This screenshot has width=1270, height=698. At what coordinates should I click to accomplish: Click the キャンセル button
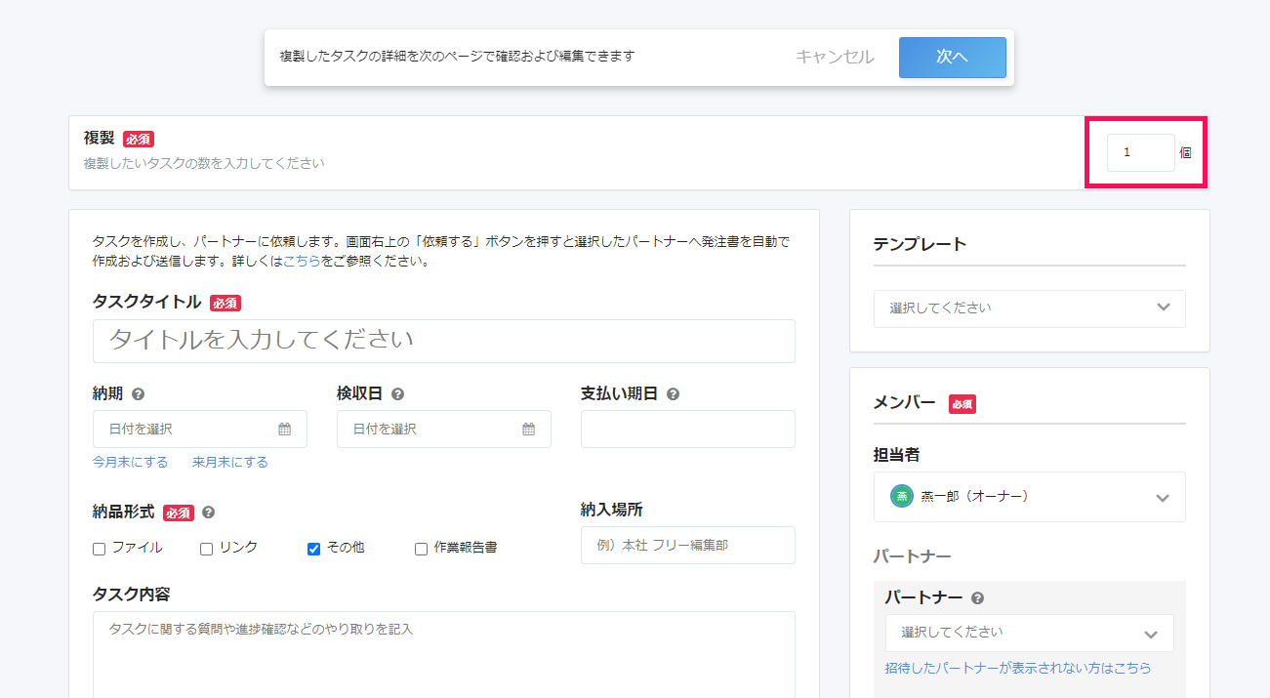pos(835,57)
